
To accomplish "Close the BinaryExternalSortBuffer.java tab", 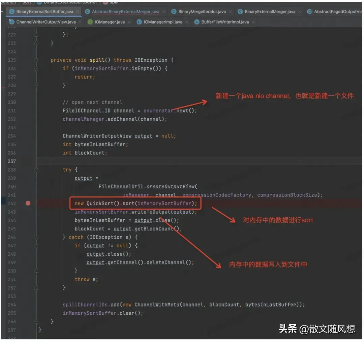I will point(78,11).
